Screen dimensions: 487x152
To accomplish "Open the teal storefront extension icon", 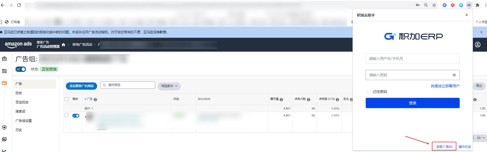I will [x=461, y=5].
